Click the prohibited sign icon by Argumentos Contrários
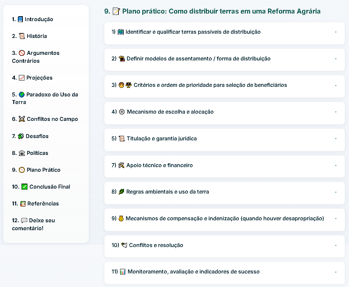This screenshot has width=349, height=287. [22, 53]
